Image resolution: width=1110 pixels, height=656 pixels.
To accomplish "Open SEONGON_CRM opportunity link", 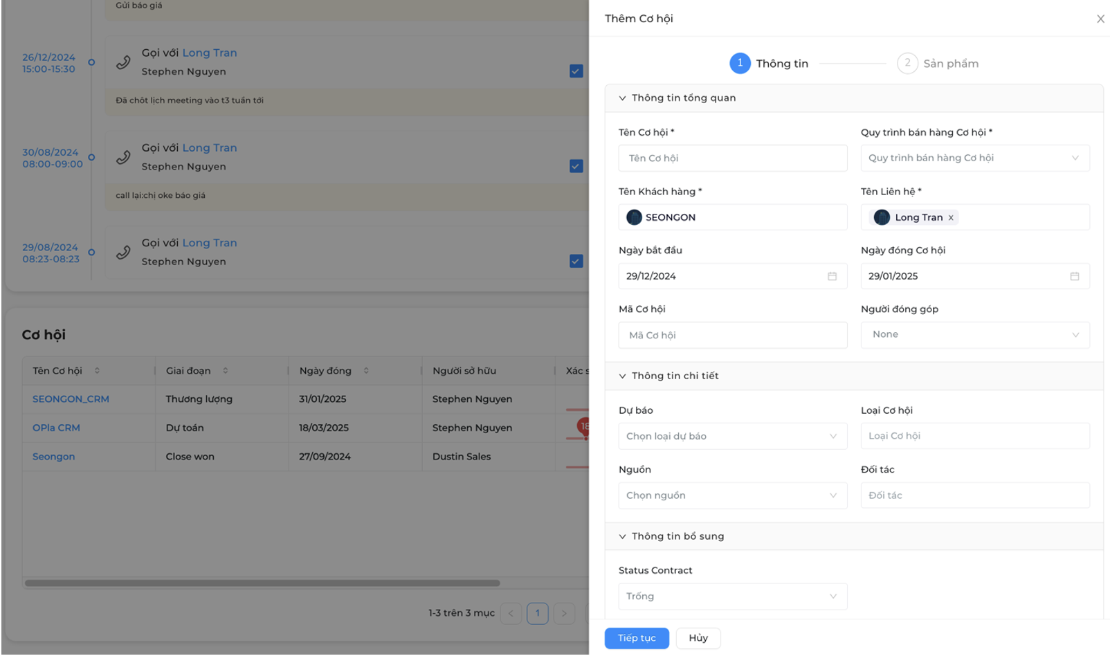I will [71, 399].
